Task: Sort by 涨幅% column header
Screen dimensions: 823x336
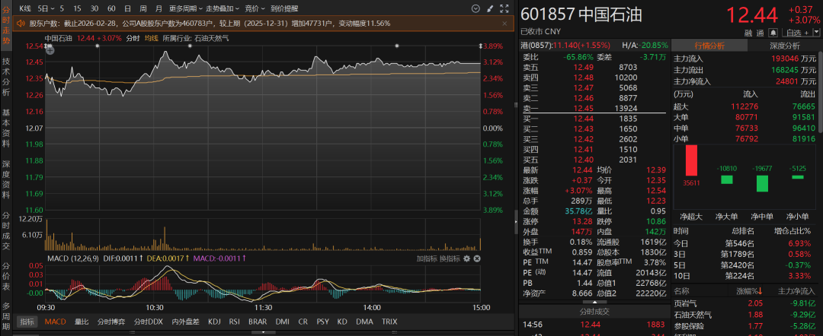Action: click(750, 291)
